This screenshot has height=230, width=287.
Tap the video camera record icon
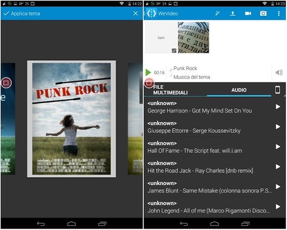(248, 13)
